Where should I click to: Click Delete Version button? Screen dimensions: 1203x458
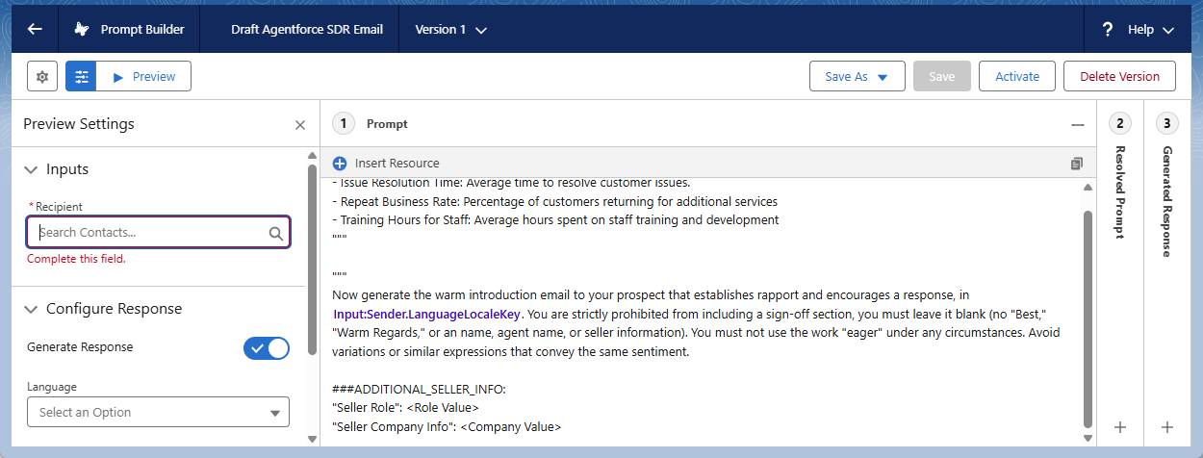[1119, 77]
